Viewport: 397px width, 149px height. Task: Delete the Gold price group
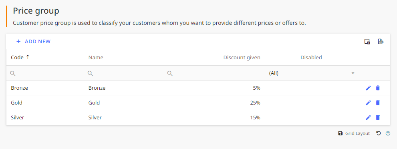[x=378, y=103]
